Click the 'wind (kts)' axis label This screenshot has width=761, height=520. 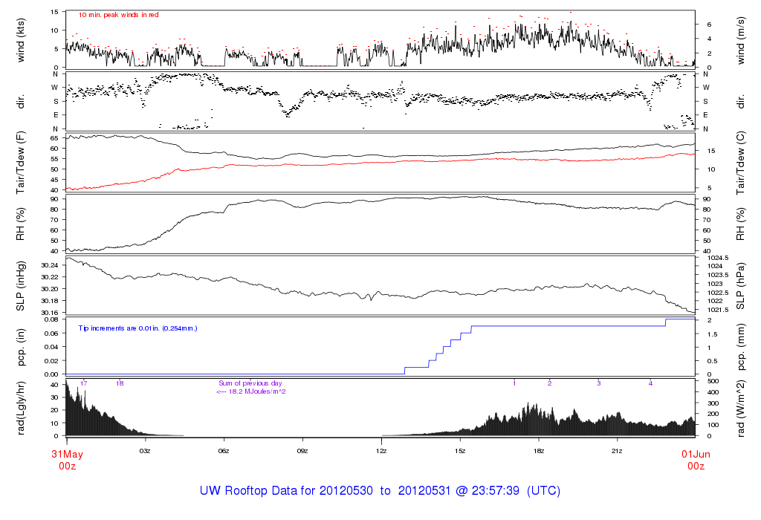coord(20,40)
